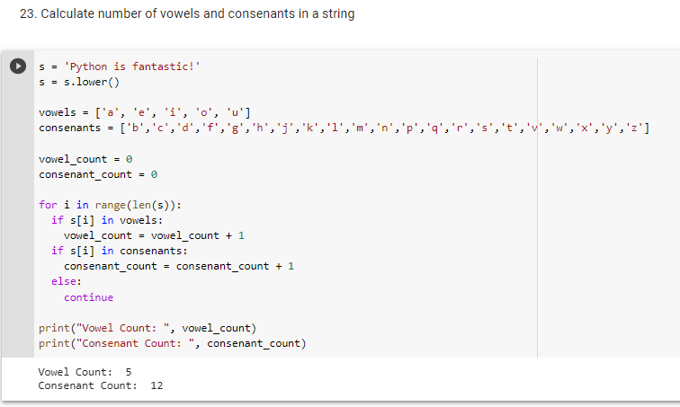Click the 'continue' statement

(89, 296)
